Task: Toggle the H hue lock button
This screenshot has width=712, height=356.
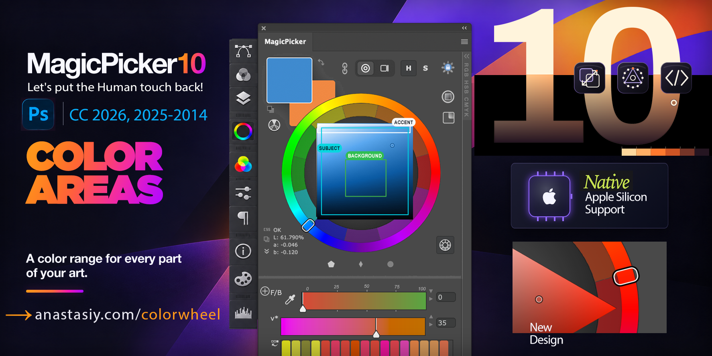Action: tap(409, 68)
